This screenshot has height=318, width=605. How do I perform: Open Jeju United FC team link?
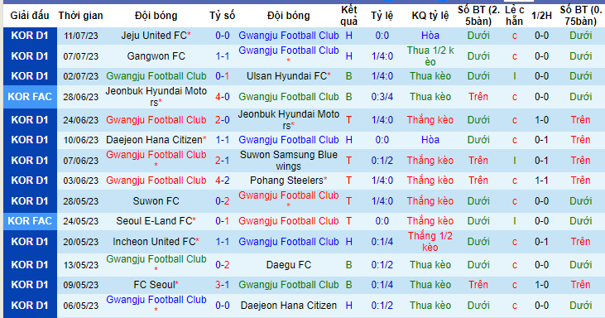pyautogui.click(x=154, y=36)
